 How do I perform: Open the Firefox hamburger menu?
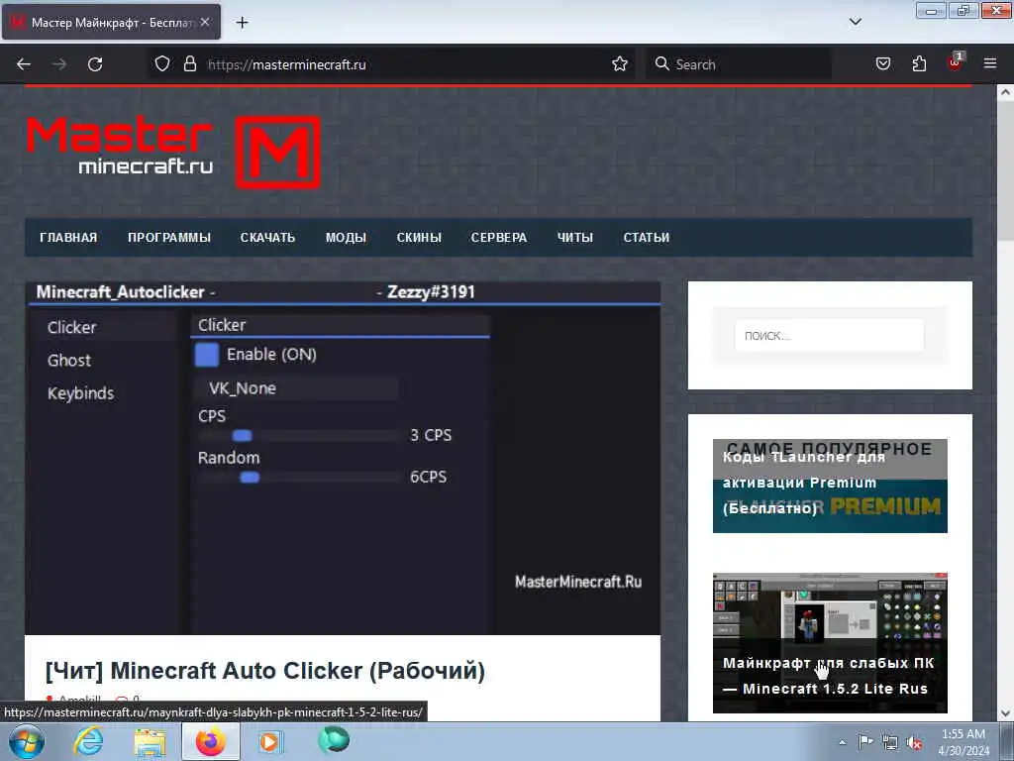[x=990, y=63]
